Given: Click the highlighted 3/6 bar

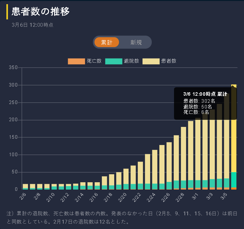Looking at the screenshot, I should [x=234, y=137].
